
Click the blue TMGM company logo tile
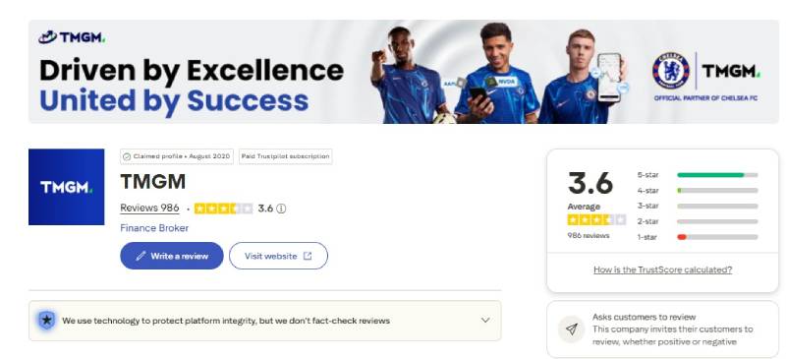66,187
